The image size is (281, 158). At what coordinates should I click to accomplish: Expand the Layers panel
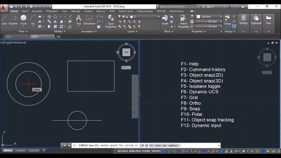tap(132, 31)
